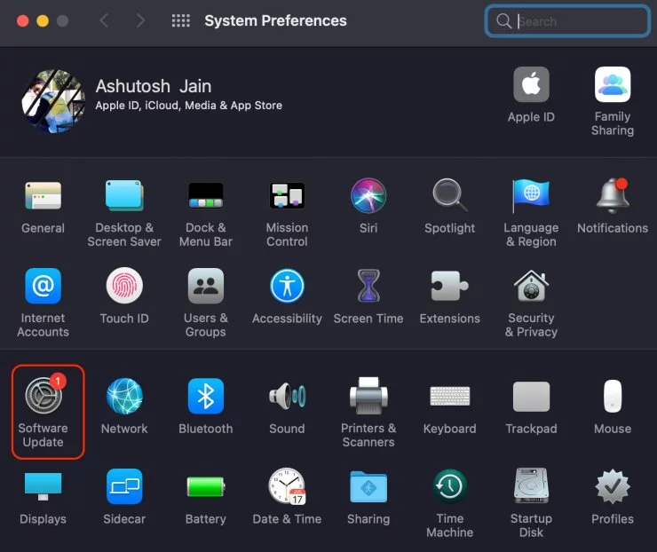This screenshot has width=657, height=552.
Task: Open Security & Privacy pane
Action: 531,287
